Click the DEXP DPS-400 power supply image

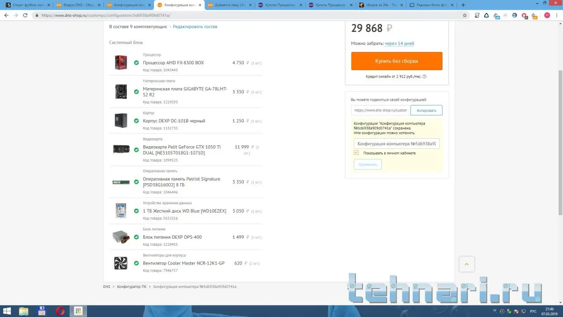pyautogui.click(x=121, y=237)
